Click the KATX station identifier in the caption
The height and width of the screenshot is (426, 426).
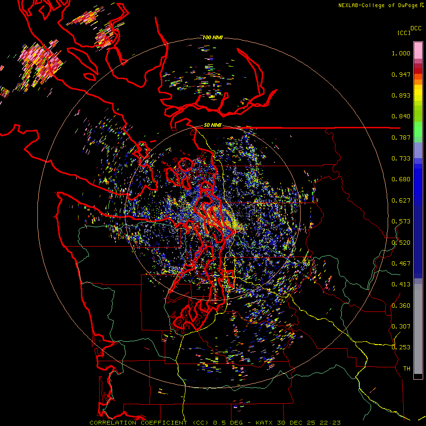[x=265, y=423]
